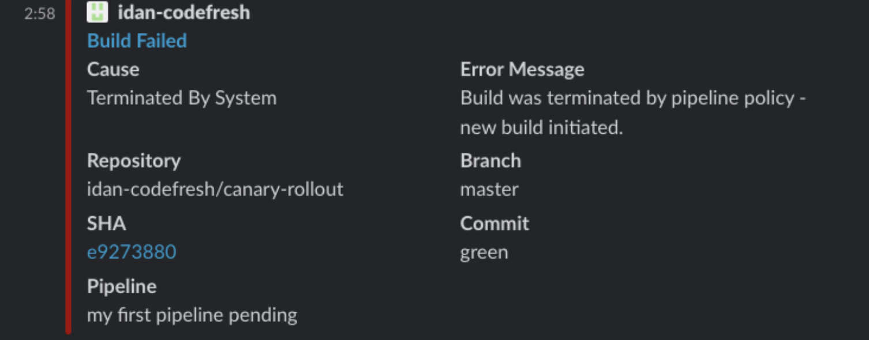The width and height of the screenshot is (869, 340).
Task: Open the e9273880 SHA commit link
Action: pos(132,252)
